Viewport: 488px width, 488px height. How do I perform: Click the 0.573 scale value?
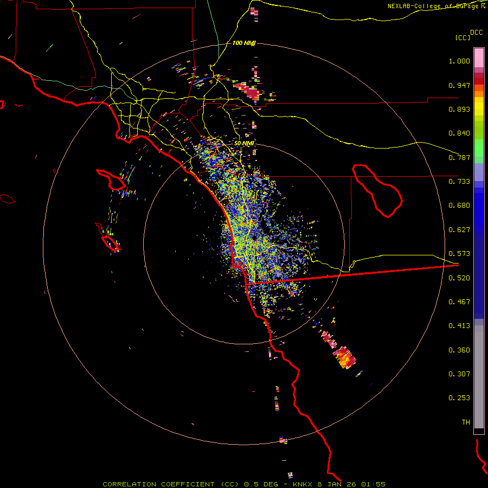tap(459, 254)
